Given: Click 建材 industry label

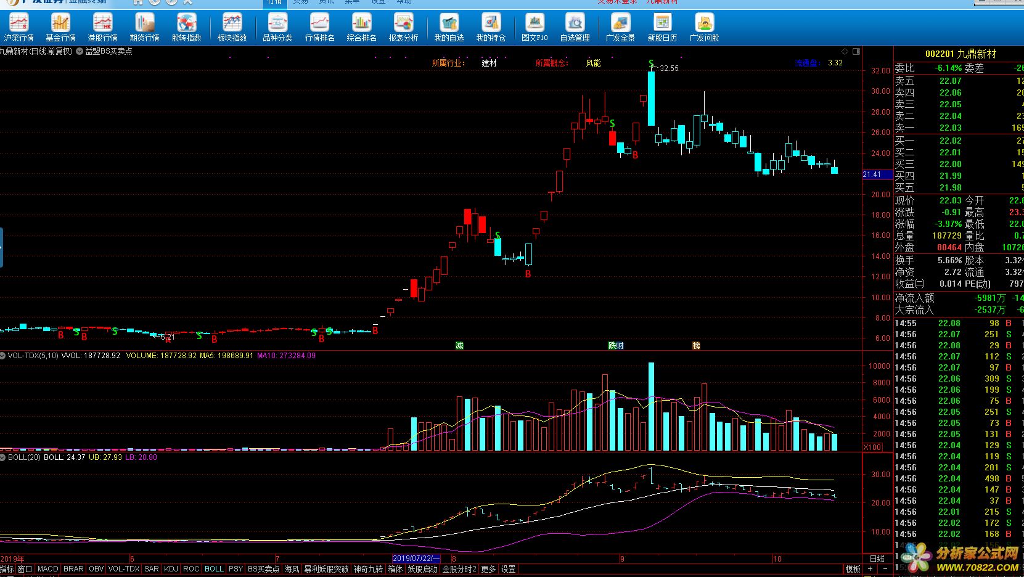Looking at the screenshot, I should click(x=489, y=63).
